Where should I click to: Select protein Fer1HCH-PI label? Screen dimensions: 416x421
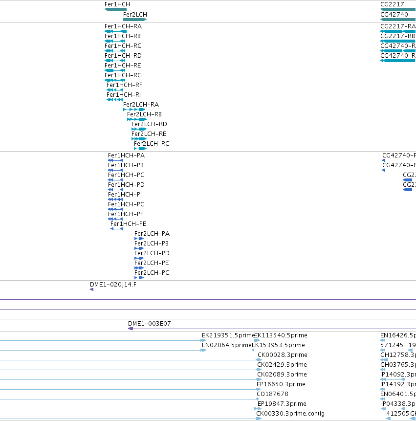(125, 195)
